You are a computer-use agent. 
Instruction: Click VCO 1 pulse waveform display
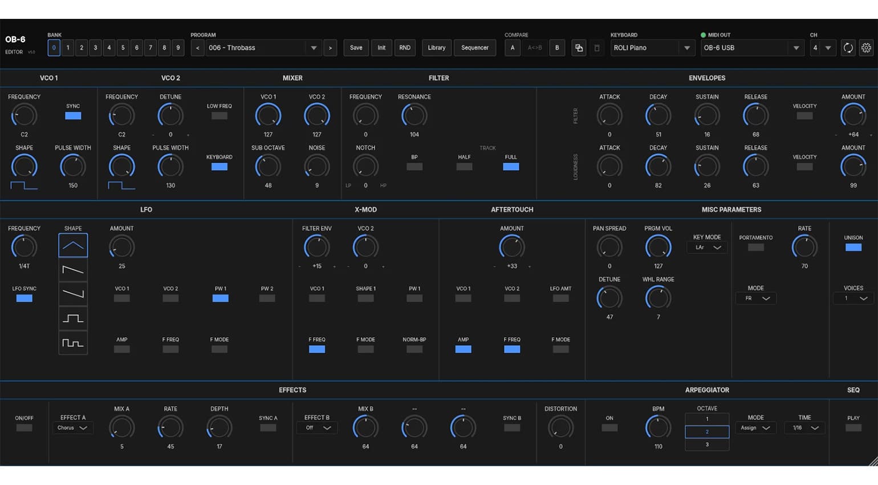[24, 185]
